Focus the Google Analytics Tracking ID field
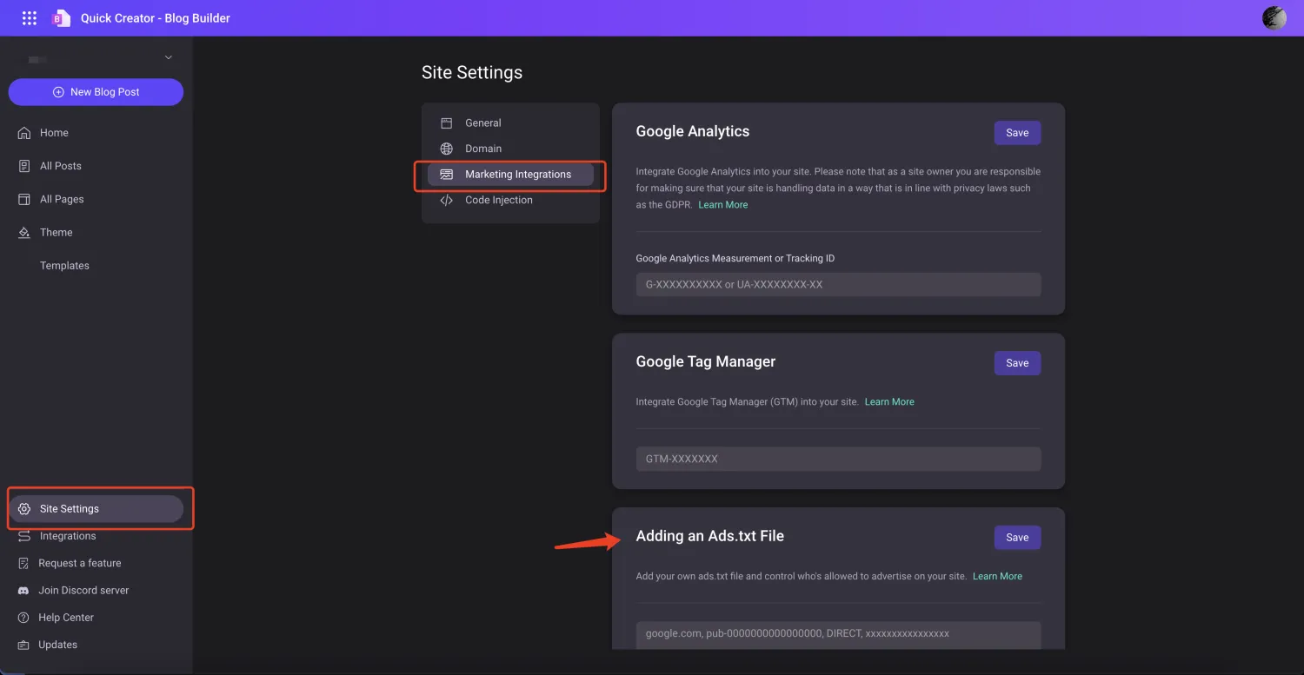The width and height of the screenshot is (1304, 675). [838, 285]
